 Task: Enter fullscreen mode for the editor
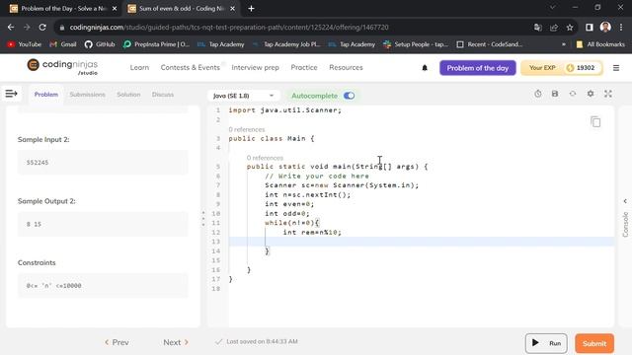tap(608, 94)
